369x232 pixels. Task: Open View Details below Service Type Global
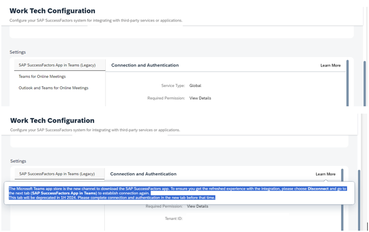tap(200, 98)
